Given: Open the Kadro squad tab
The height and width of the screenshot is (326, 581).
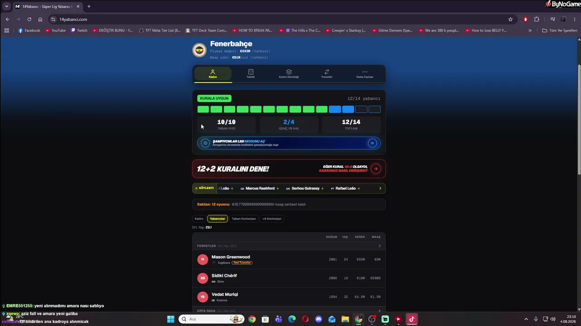Looking at the screenshot, I should [213, 74].
